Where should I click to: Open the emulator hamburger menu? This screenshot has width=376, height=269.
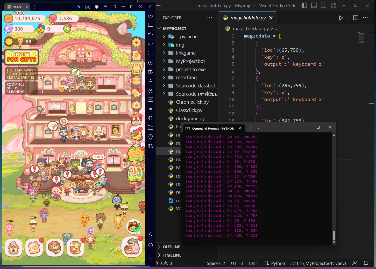coord(105,7)
